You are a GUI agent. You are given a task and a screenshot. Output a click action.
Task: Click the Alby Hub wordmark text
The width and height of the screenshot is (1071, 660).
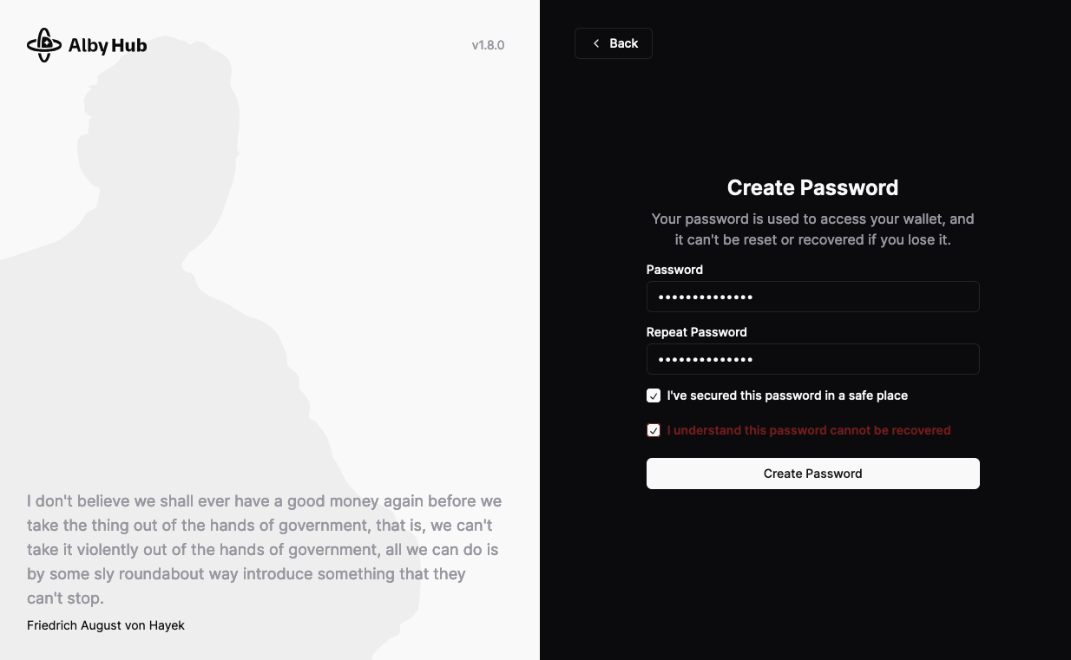(108, 46)
